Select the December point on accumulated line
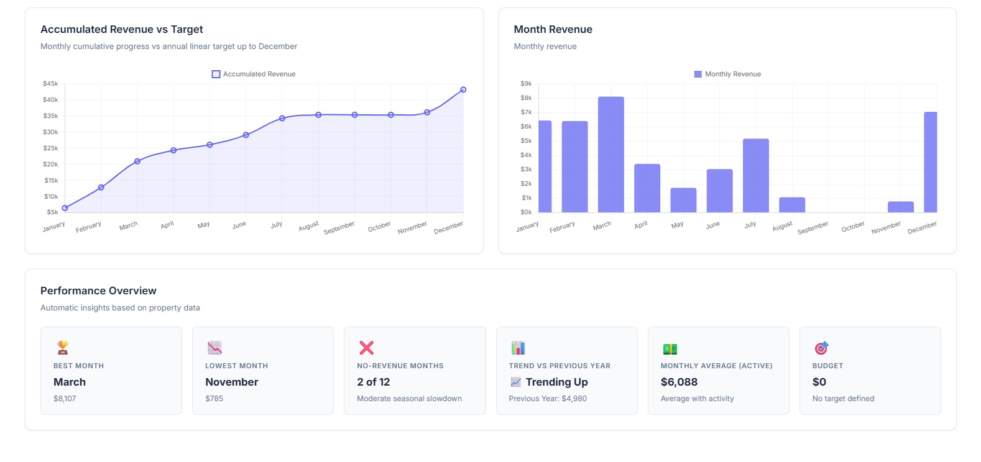Image resolution: width=981 pixels, height=462 pixels. pos(463,89)
